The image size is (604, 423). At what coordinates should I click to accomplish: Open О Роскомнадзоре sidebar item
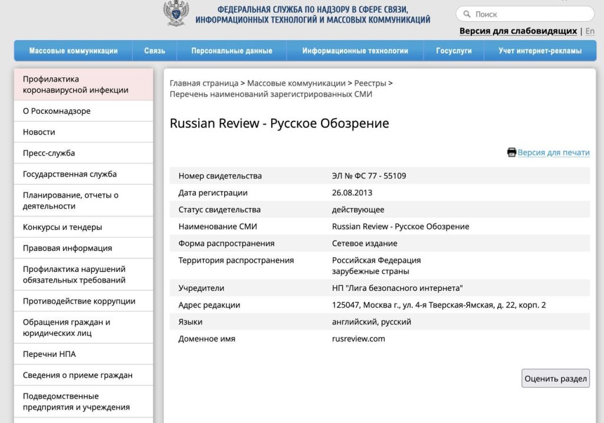click(84, 111)
